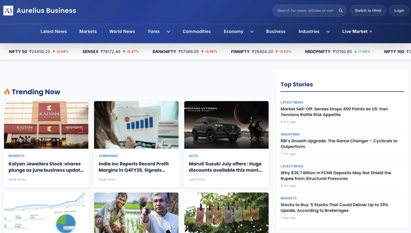Click Aadil Khan under India Inc card

(107, 179)
